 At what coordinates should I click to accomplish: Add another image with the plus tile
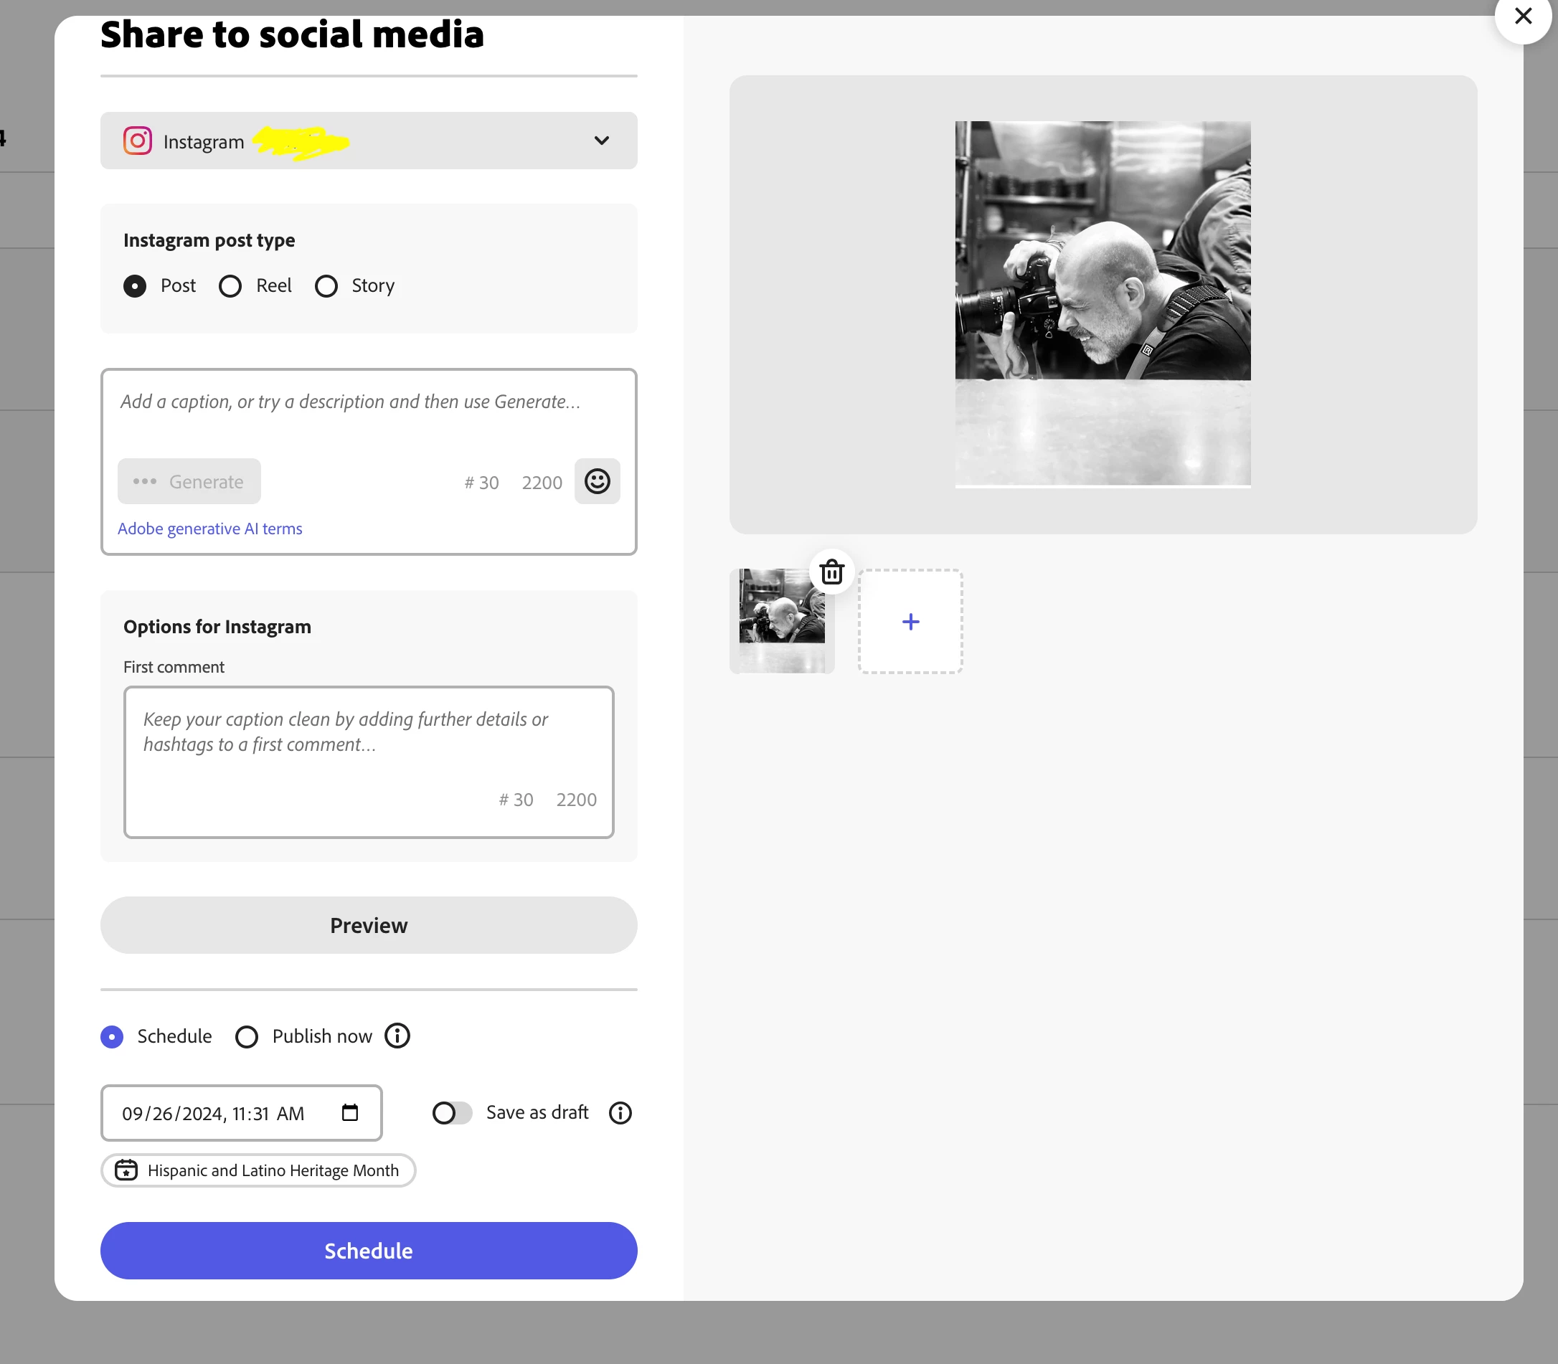[910, 621]
